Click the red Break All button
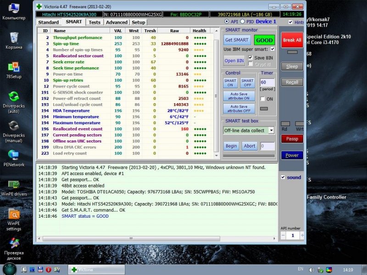This screenshot has height=275, width=367. click(x=292, y=40)
